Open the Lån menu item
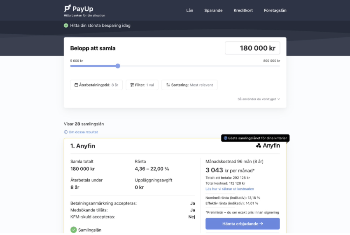The width and height of the screenshot is (350, 235). (189, 10)
